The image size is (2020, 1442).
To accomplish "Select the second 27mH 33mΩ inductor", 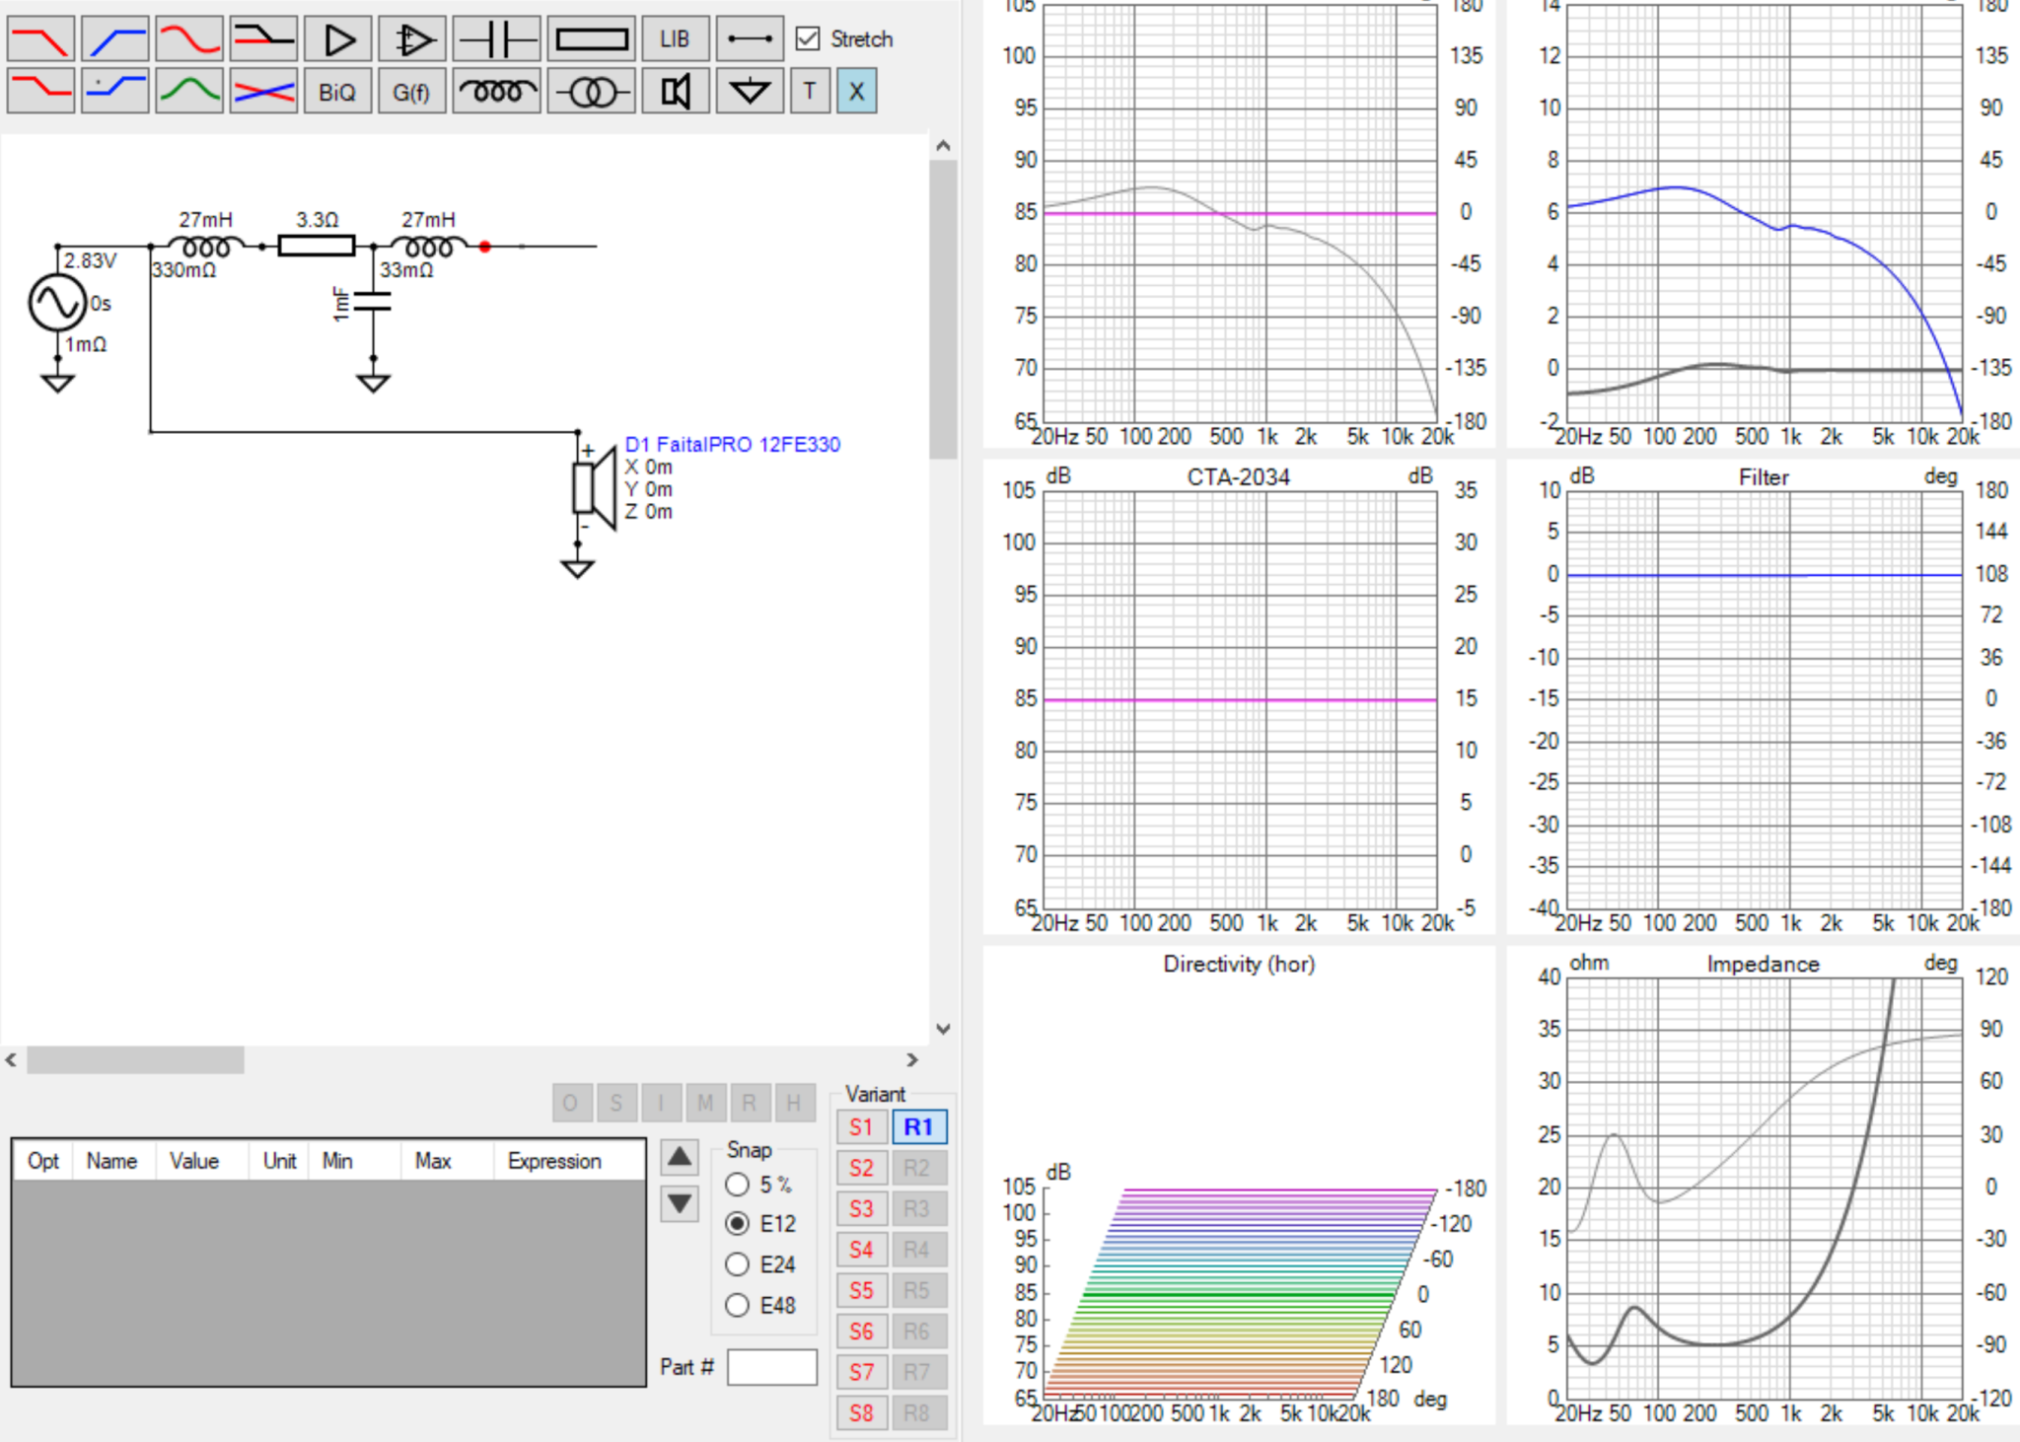I will pyautogui.click(x=429, y=247).
